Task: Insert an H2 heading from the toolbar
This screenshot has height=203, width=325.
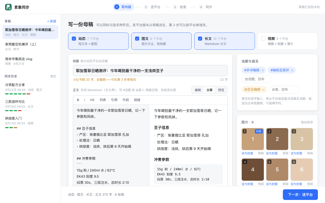Action: coord(92,100)
